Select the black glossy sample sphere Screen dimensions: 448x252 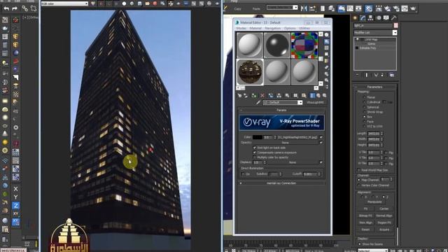click(x=277, y=45)
